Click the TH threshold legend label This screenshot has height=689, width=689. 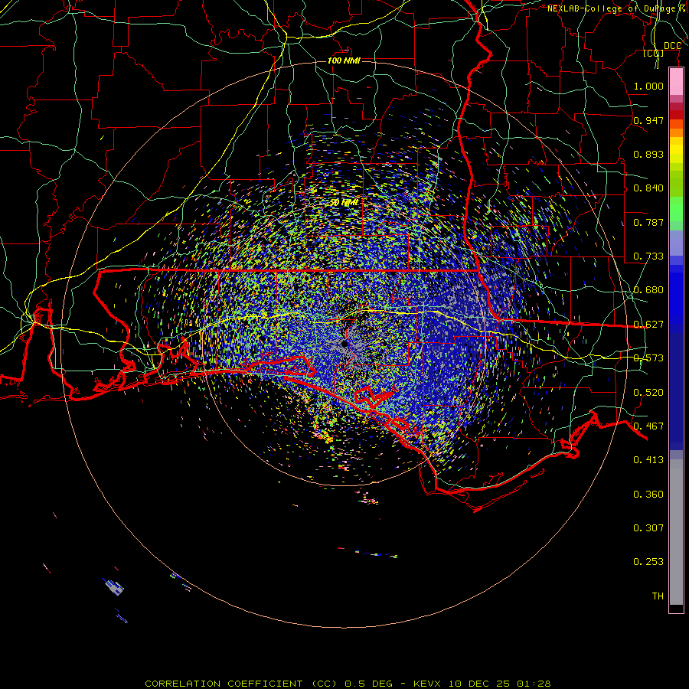pos(658,596)
